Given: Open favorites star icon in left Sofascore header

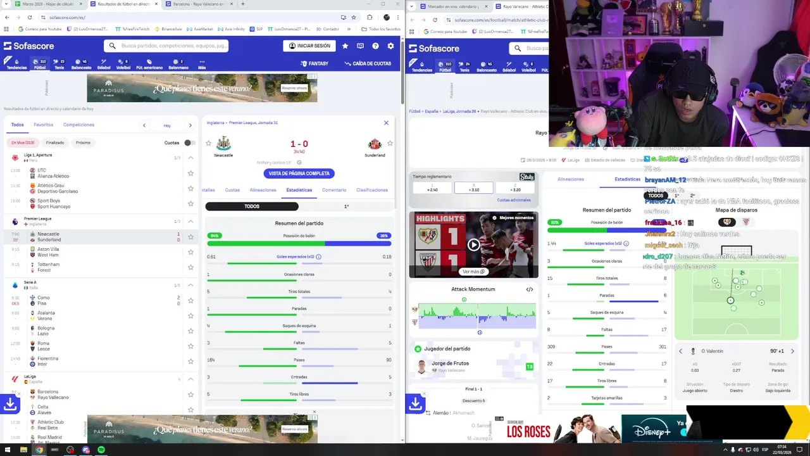Looking at the screenshot, I should tap(345, 46).
